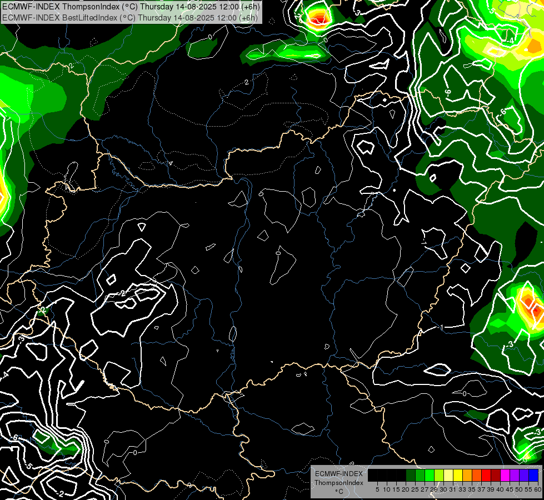Image resolution: width=544 pixels, height=500 pixels.
Task: Click the °C unit label in legend
Action: 340,492
